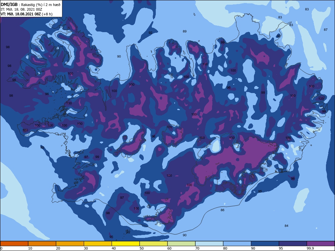The image size is (335, 251).
Task: Click the humidity value '89' on the map
Action: pyautogui.click(x=185, y=31)
